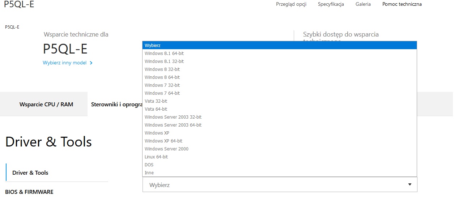Click the Wybierz OS combo box
Image resolution: width=454 pixels, height=200 pixels.
pos(280,184)
